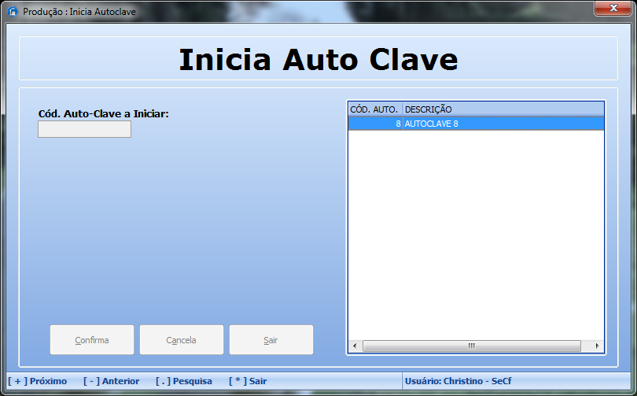Image resolution: width=637 pixels, height=396 pixels.
Task: Click the Sair button beside Cancela
Action: (x=271, y=340)
